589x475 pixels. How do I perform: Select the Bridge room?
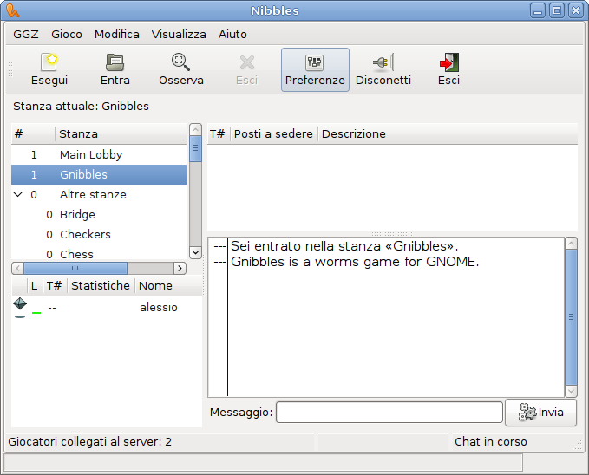coord(99,214)
